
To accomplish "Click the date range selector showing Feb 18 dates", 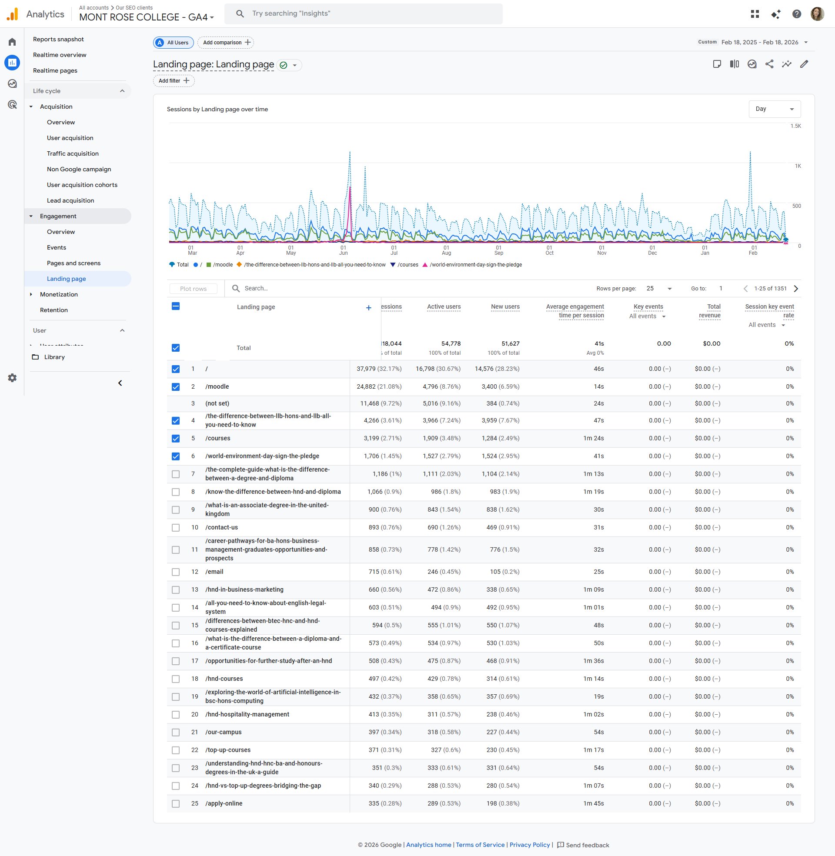I will point(760,42).
